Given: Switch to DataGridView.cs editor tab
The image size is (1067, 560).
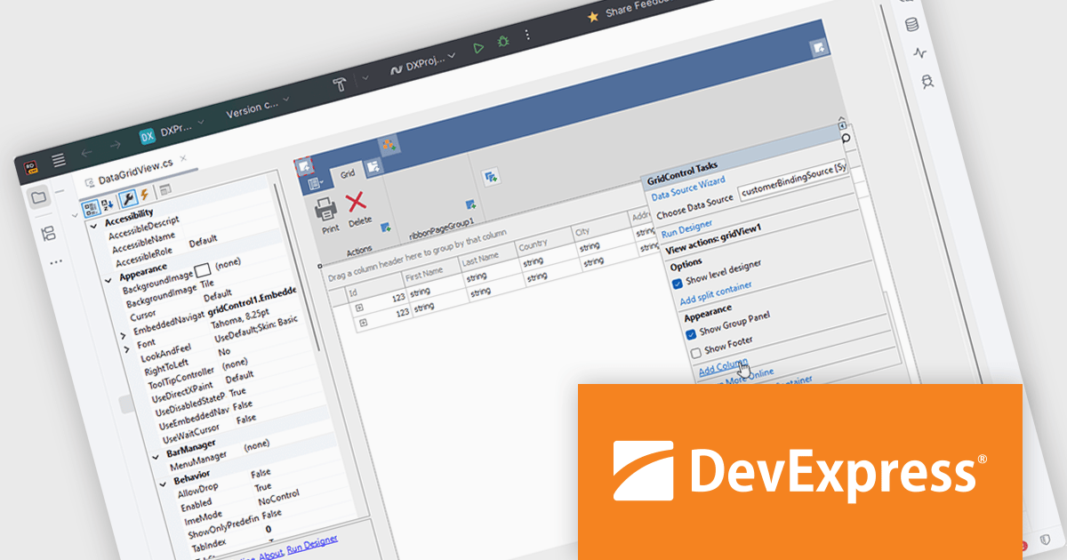Looking at the screenshot, I should tap(135, 172).
